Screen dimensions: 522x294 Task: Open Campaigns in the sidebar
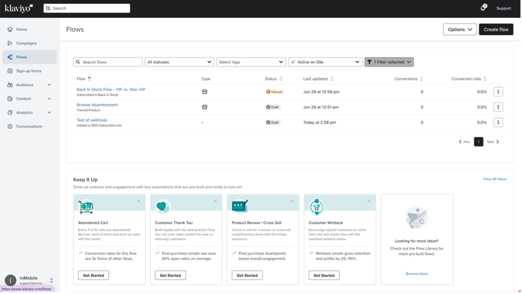pyautogui.click(x=30, y=43)
